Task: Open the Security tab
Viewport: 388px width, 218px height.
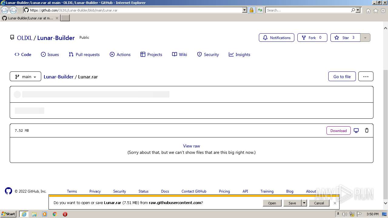Action: pyautogui.click(x=208, y=54)
